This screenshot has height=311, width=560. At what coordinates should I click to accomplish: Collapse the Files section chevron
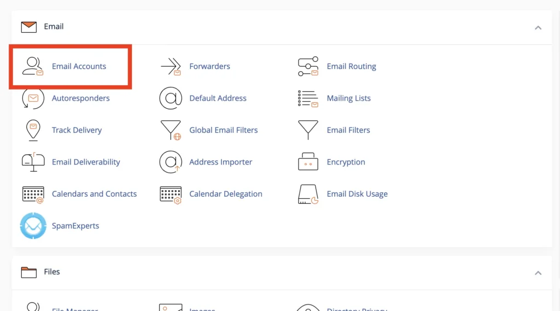pos(538,273)
